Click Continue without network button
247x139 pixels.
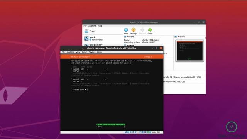click(x=111, y=124)
